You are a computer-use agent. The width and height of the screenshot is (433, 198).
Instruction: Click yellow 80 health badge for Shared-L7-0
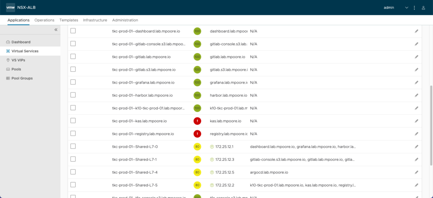[x=197, y=147]
